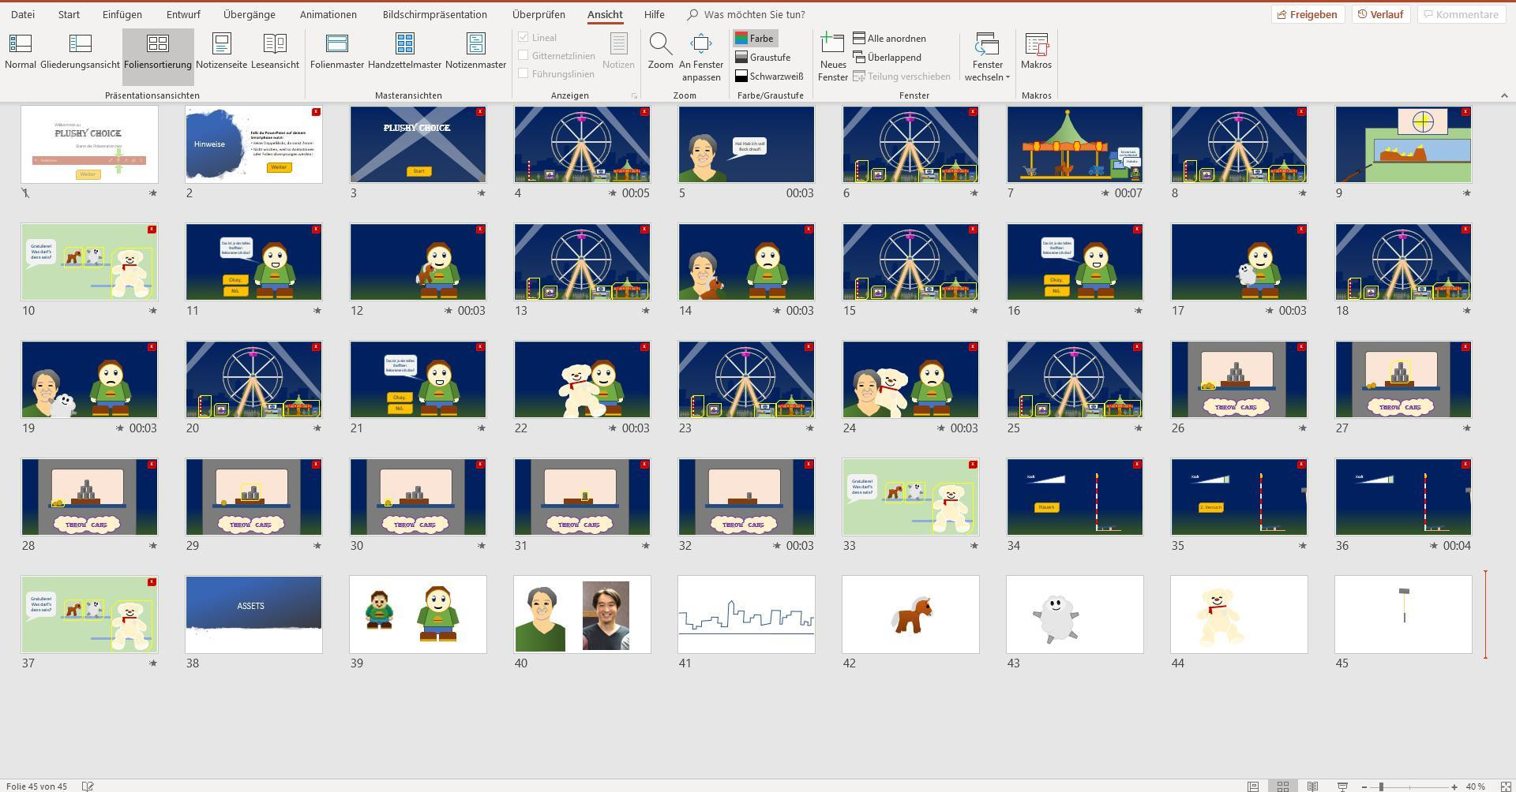Click the 40 % zoom level
1516x792 pixels.
tap(1475, 786)
